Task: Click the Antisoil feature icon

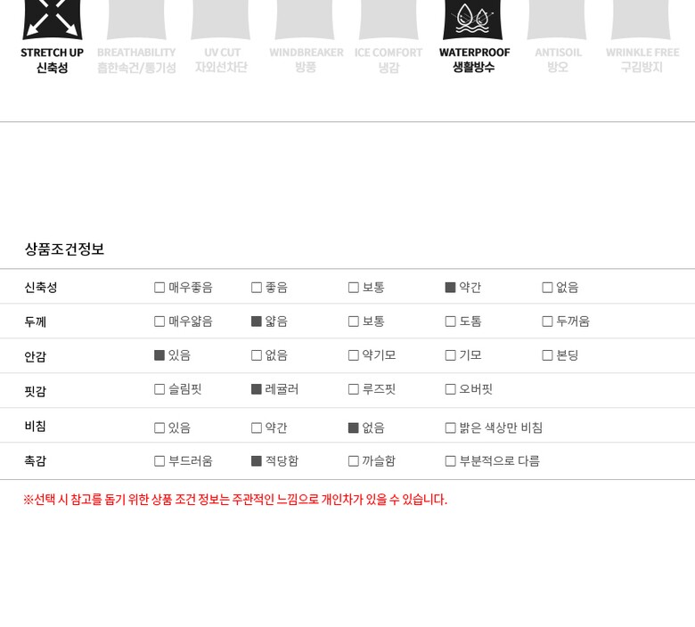Action: [557, 20]
